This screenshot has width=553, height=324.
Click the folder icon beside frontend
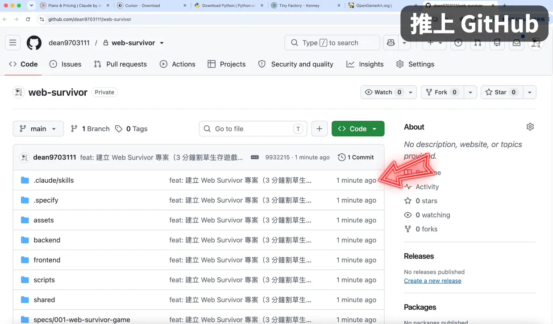pyautogui.click(x=25, y=260)
